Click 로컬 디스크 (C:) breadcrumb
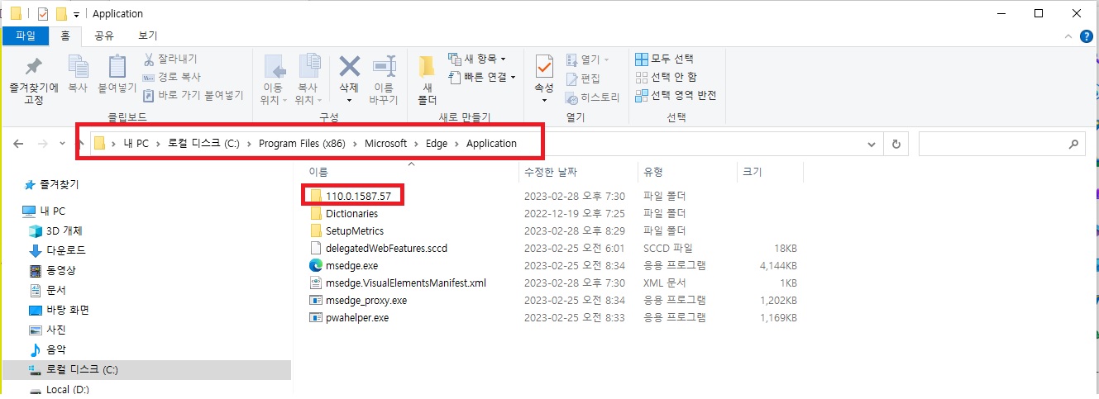Viewport: 1099px width, 399px height. click(203, 144)
